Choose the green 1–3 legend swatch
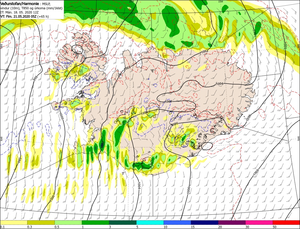The height and width of the screenshot is (229, 300). pos(95,222)
